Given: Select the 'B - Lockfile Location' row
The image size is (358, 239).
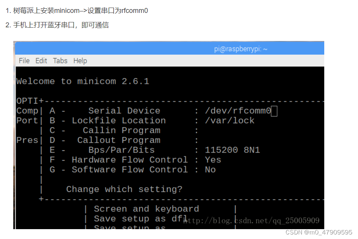Looking at the screenshot, I should tap(152, 121).
